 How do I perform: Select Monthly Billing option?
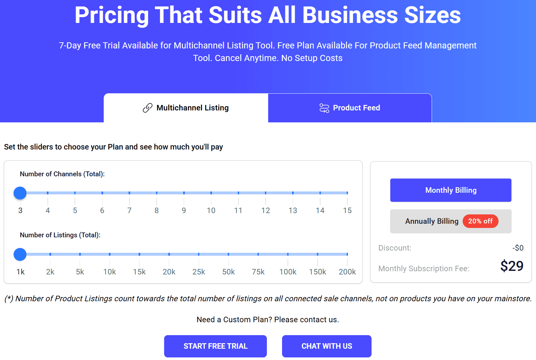click(451, 190)
